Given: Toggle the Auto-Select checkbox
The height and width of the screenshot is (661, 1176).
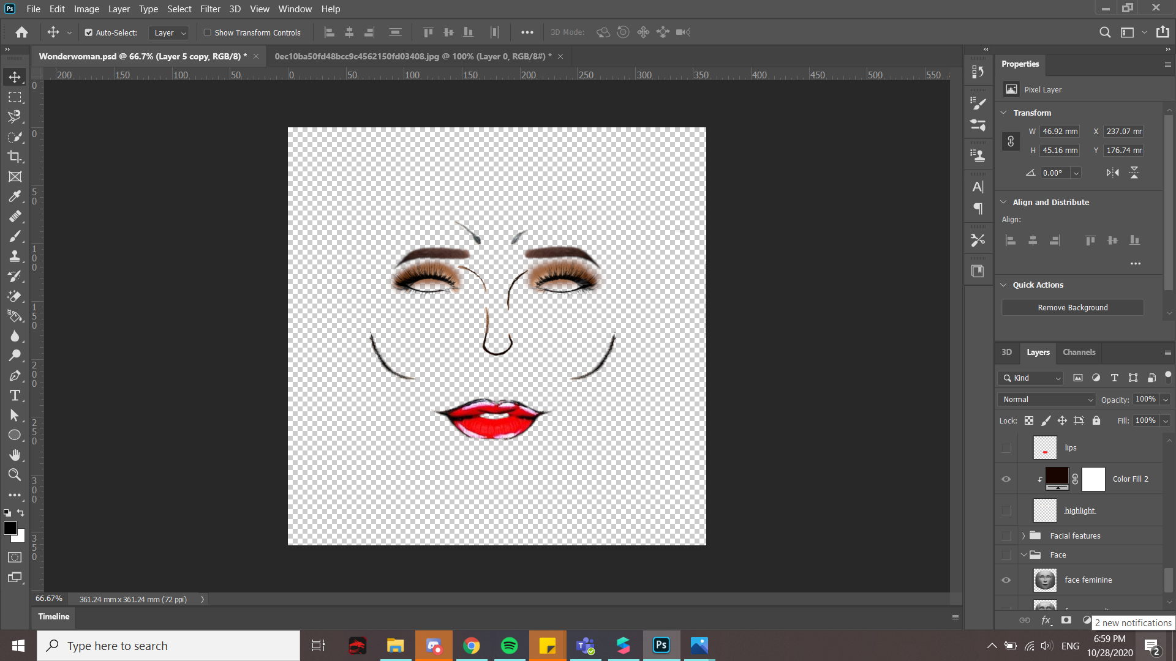Looking at the screenshot, I should point(89,32).
